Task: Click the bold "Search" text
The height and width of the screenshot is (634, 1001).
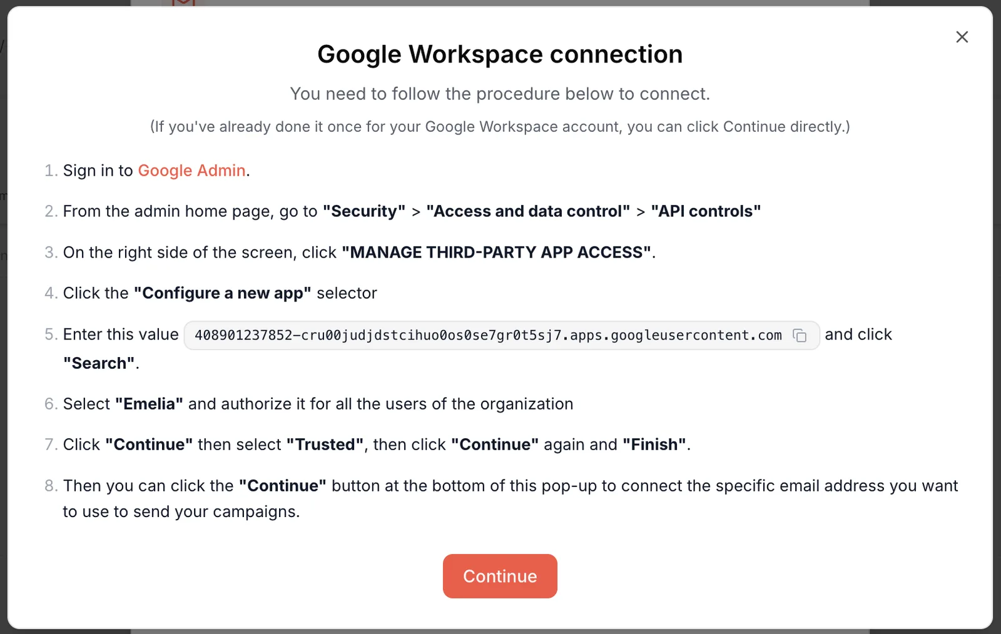Action: pyautogui.click(x=99, y=363)
